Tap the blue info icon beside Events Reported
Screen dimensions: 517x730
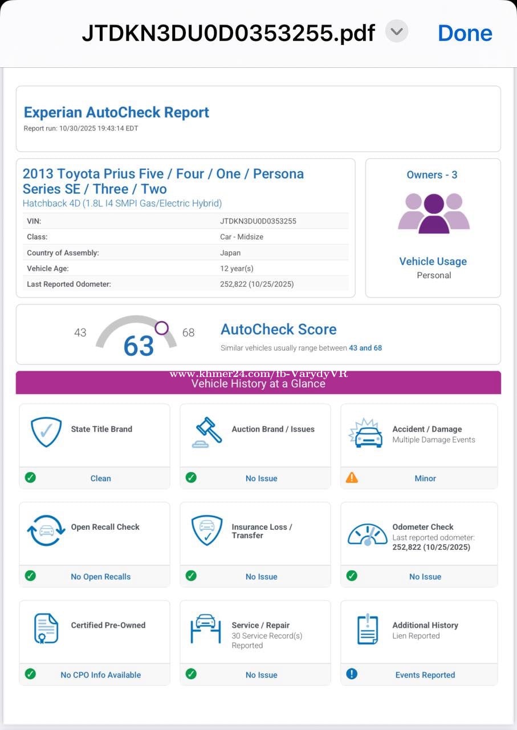point(352,674)
